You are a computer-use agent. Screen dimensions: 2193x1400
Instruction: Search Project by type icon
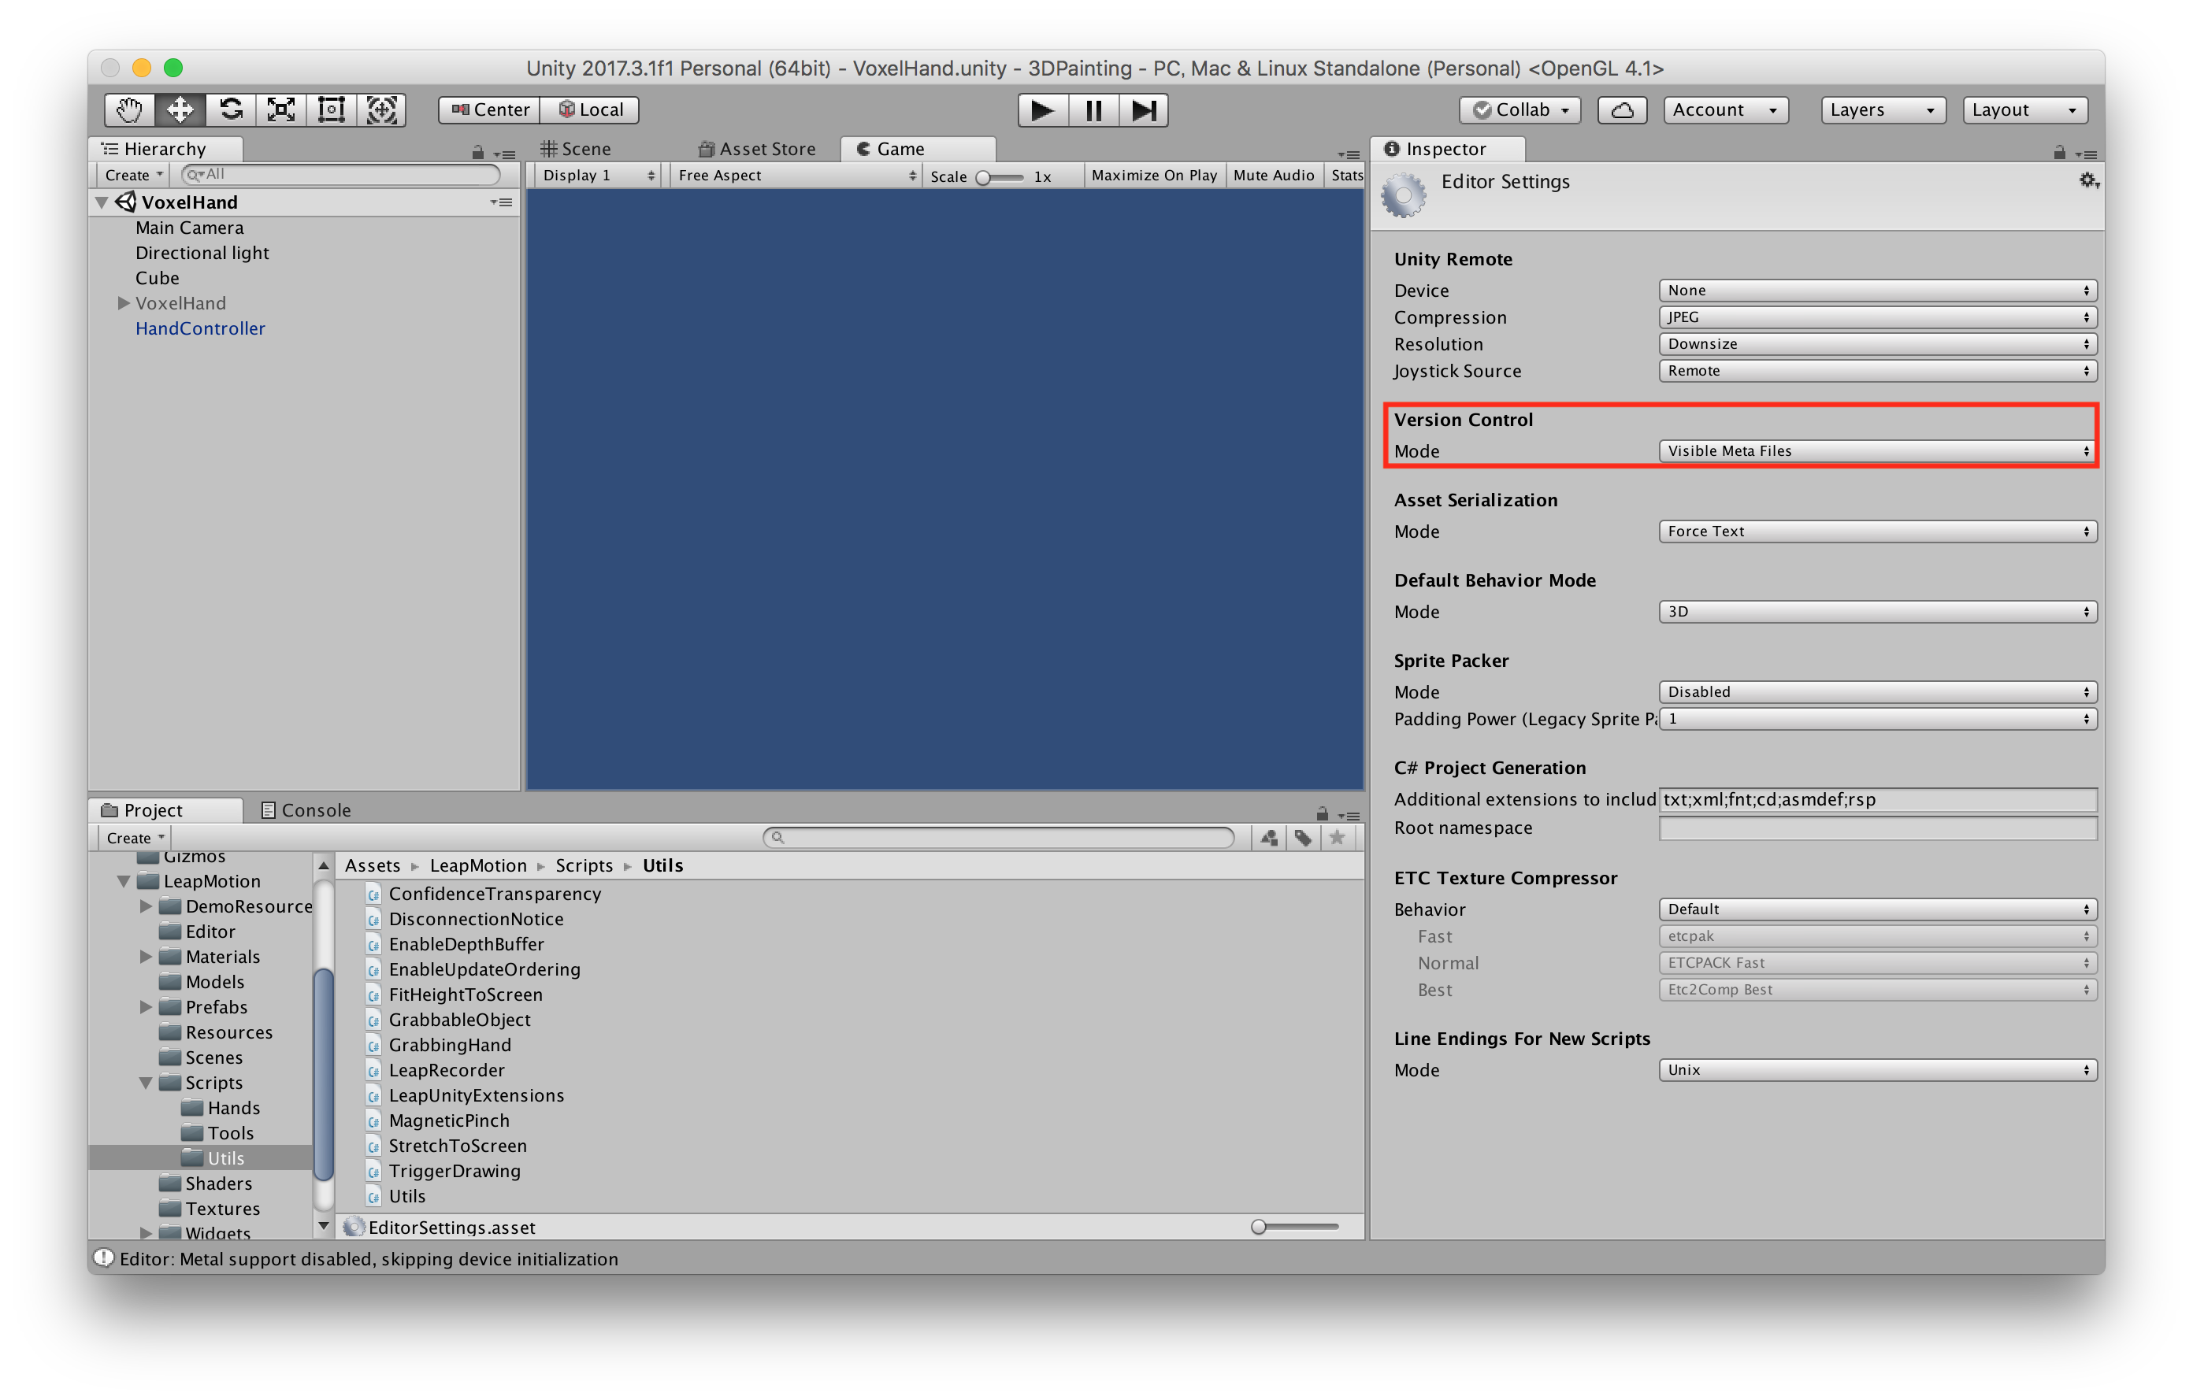[1269, 838]
